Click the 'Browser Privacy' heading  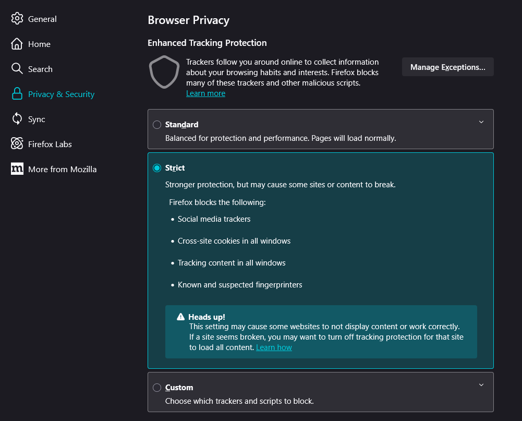188,20
